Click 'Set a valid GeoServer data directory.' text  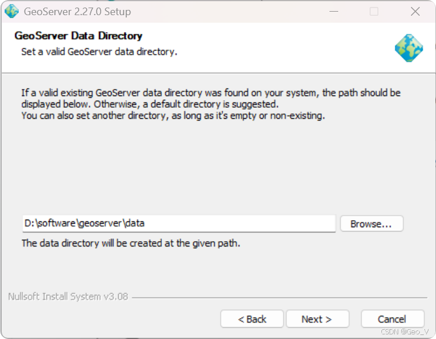pyautogui.click(x=100, y=52)
